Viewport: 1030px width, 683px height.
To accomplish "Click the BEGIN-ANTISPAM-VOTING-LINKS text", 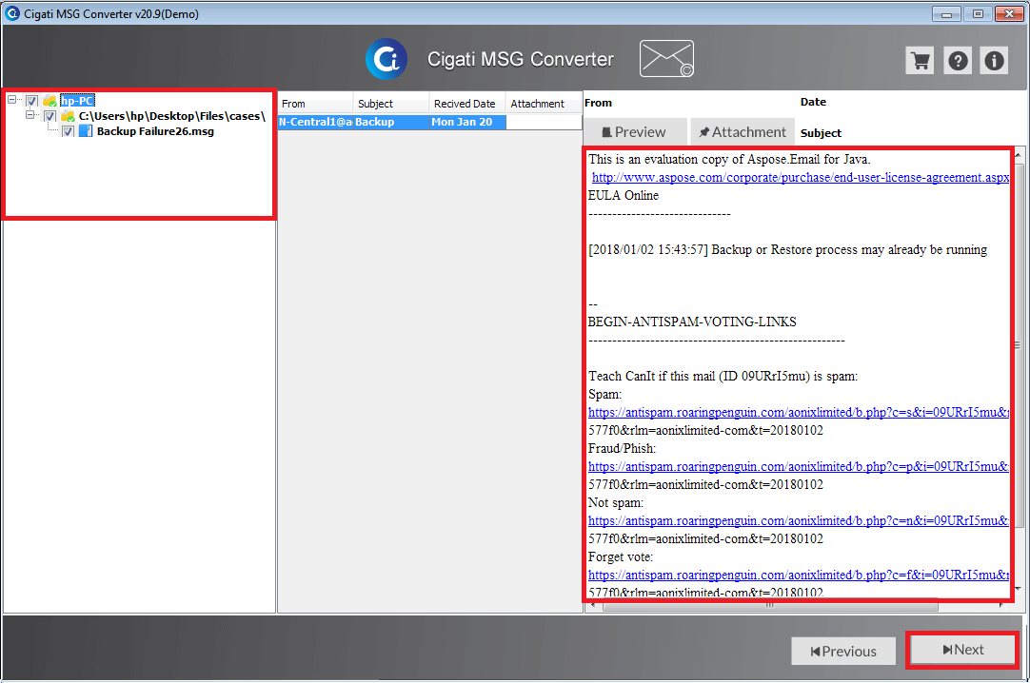I will [692, 322].
